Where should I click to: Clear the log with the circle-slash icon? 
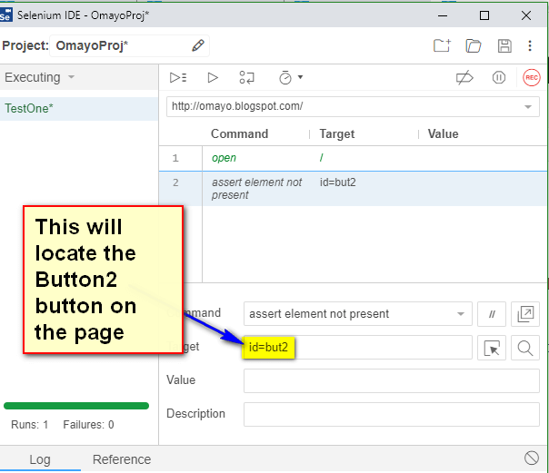531,458
